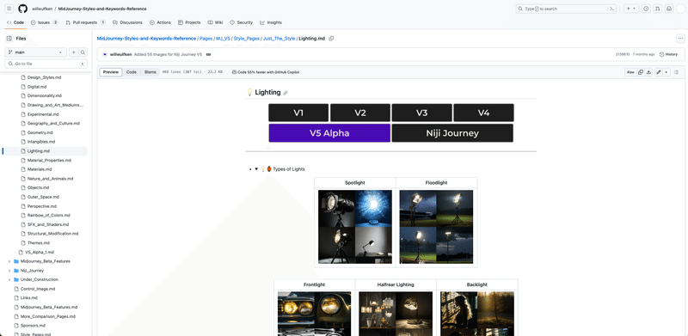Click the heading anchor link icon beside Lighting
Screen dimensions: 688x336
tap(286, 93)
